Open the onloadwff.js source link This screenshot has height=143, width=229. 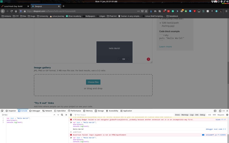click(x=216, y=135)
